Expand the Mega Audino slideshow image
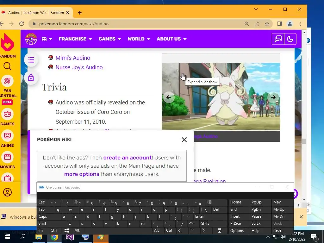 [x=221, y=97]
